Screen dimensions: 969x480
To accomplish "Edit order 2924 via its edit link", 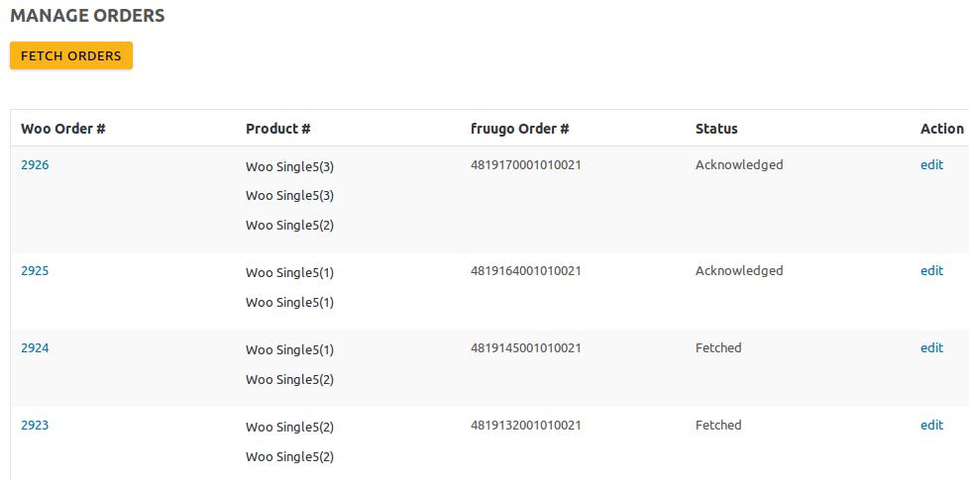I will click(x=931, y=348).
